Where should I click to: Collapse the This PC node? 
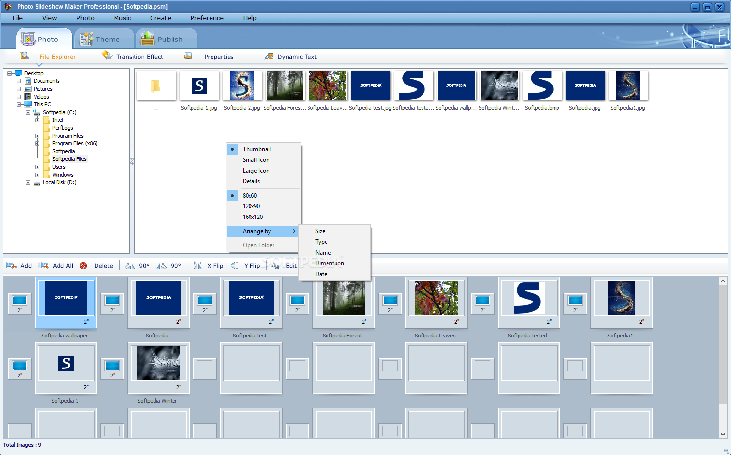point(19,104)
